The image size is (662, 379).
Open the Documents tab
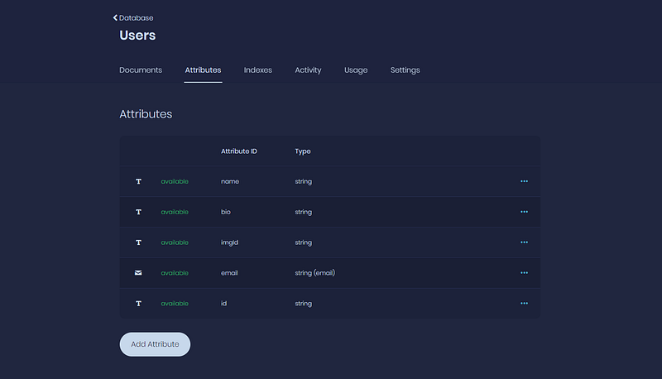141,70
